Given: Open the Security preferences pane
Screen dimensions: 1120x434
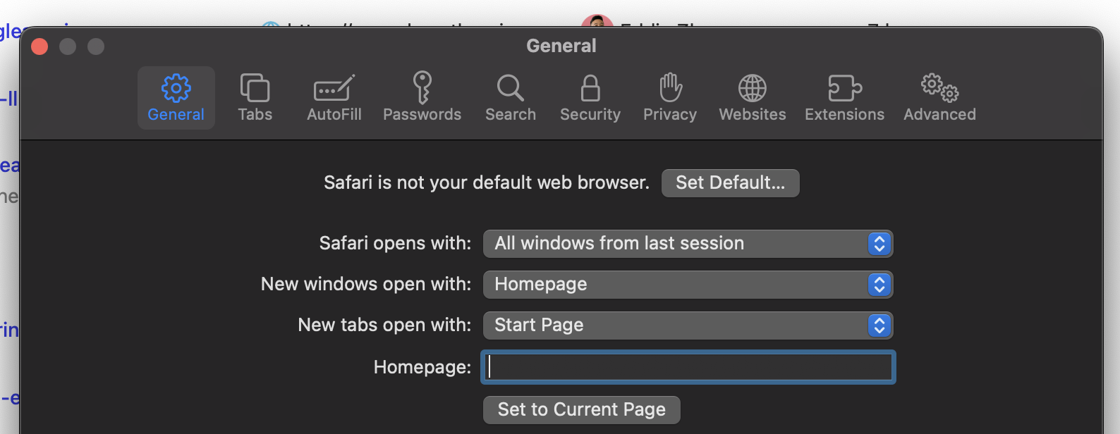Looking at the screenshot, I should coord(590,97).
